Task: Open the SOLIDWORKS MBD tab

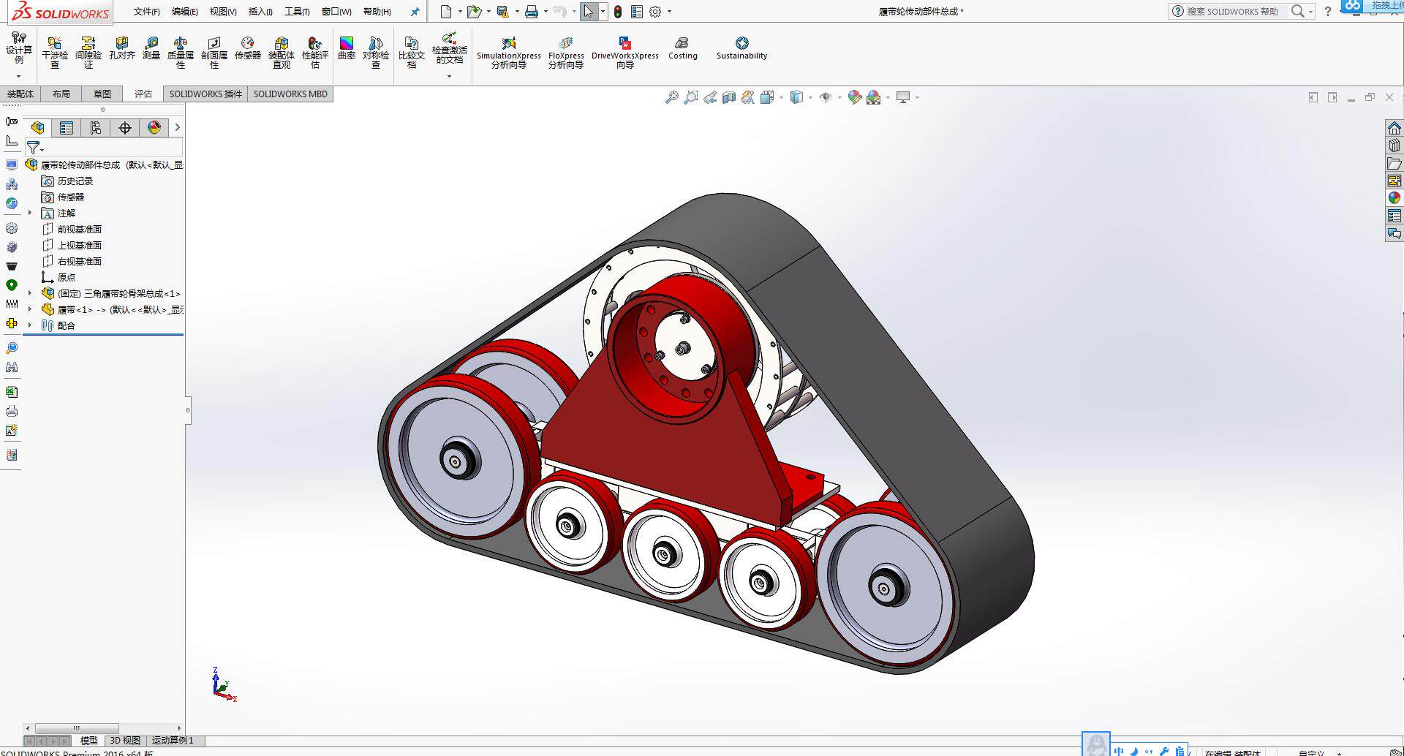Action: click(290, 94)
